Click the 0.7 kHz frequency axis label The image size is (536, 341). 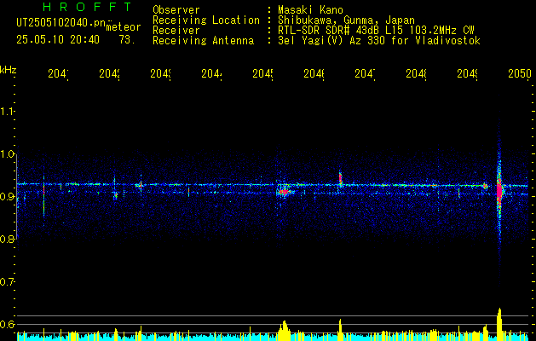tap(7, 282)
